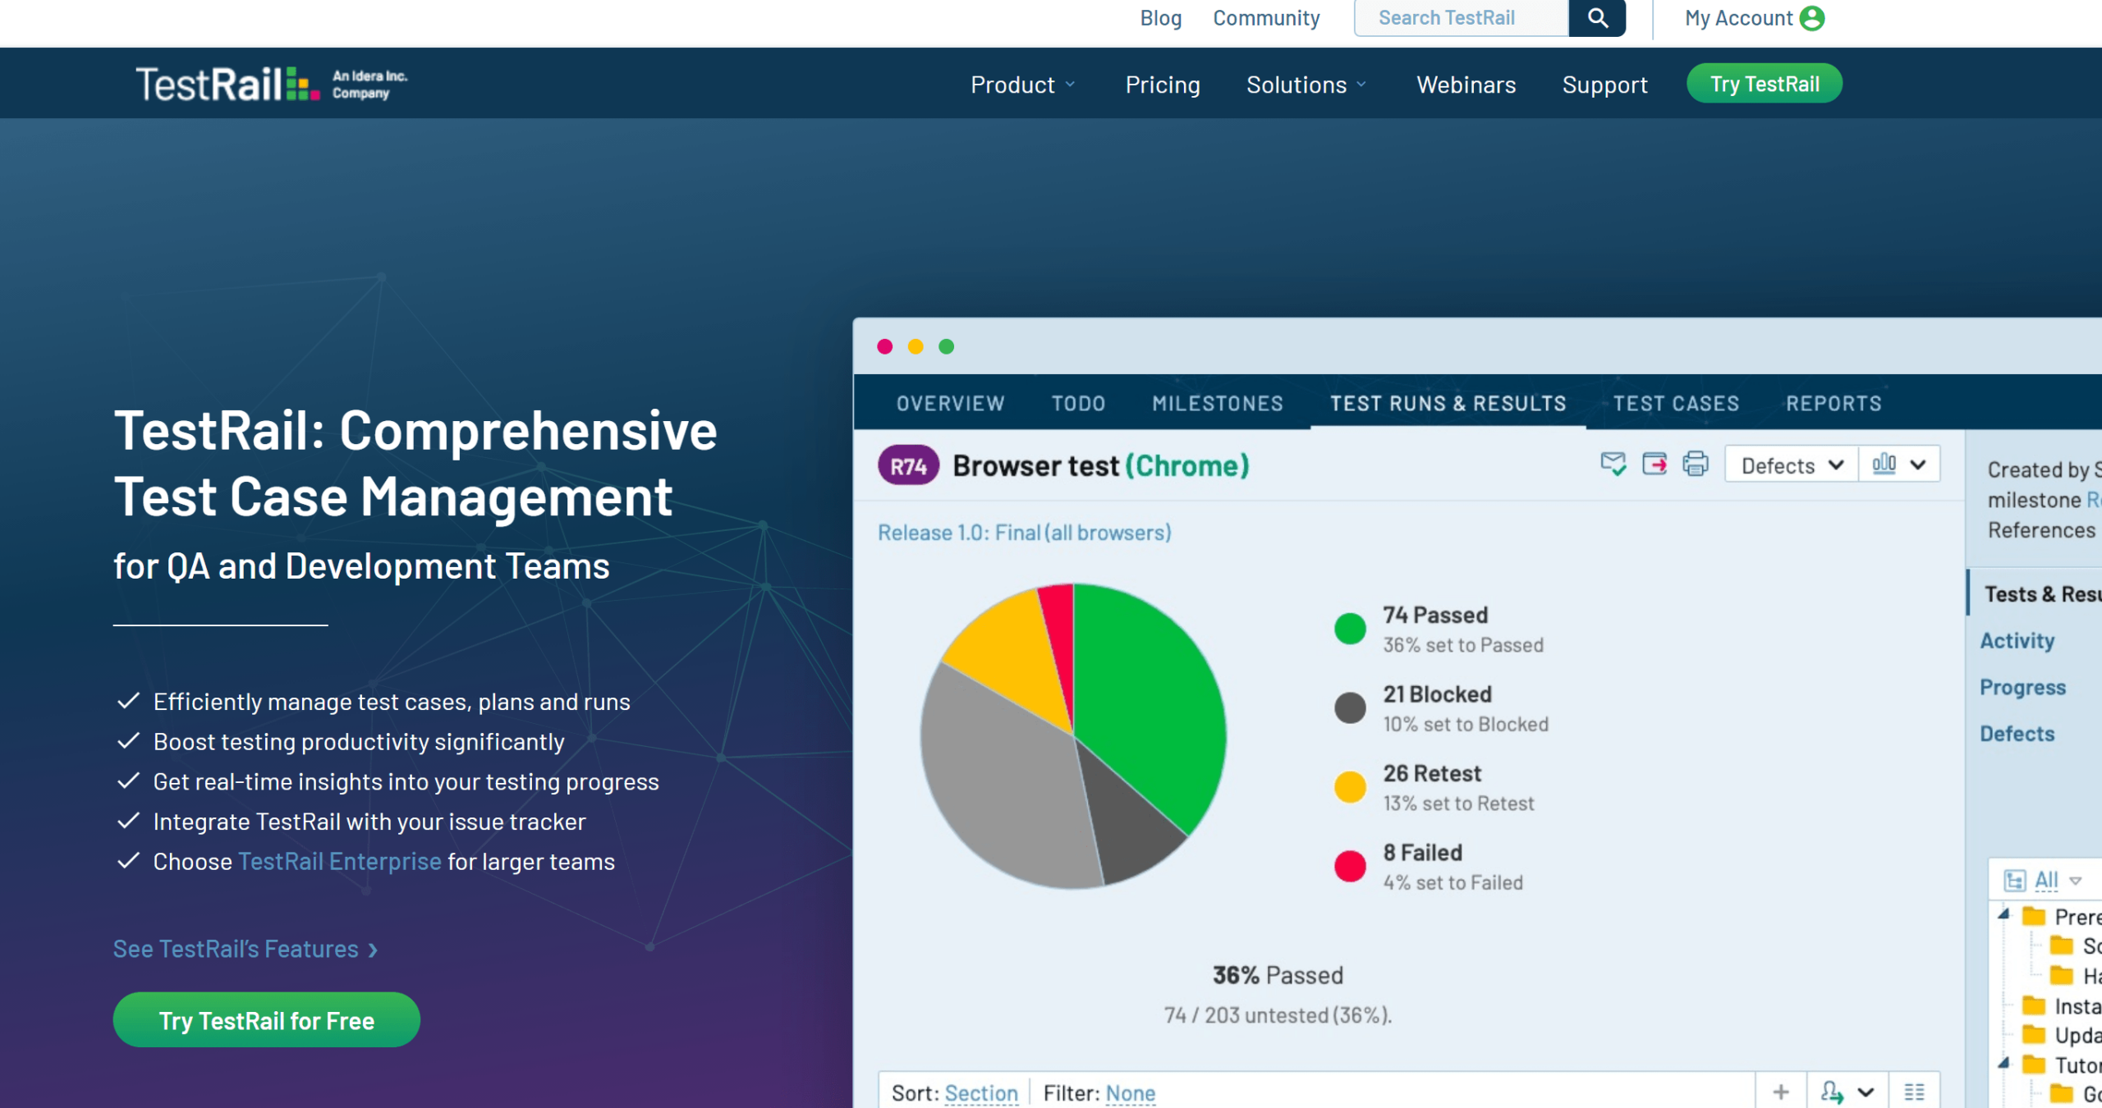Open the Solutions dropdown menu
2102x1108 pixels.
tap(1306, 85)
